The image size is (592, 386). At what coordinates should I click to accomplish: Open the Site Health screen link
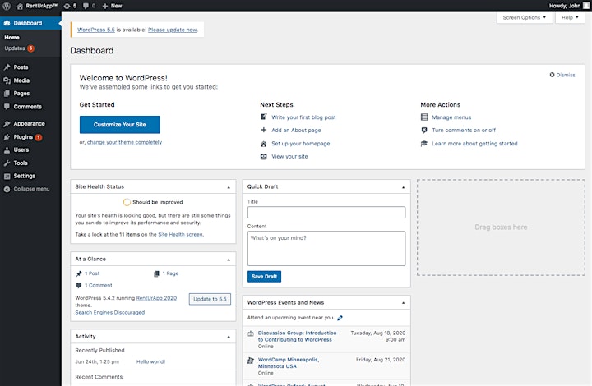pyautogui.click(x=180, y=234)
